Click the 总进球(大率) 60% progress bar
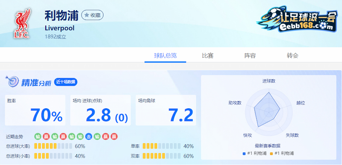 click(x=53, y=146)
